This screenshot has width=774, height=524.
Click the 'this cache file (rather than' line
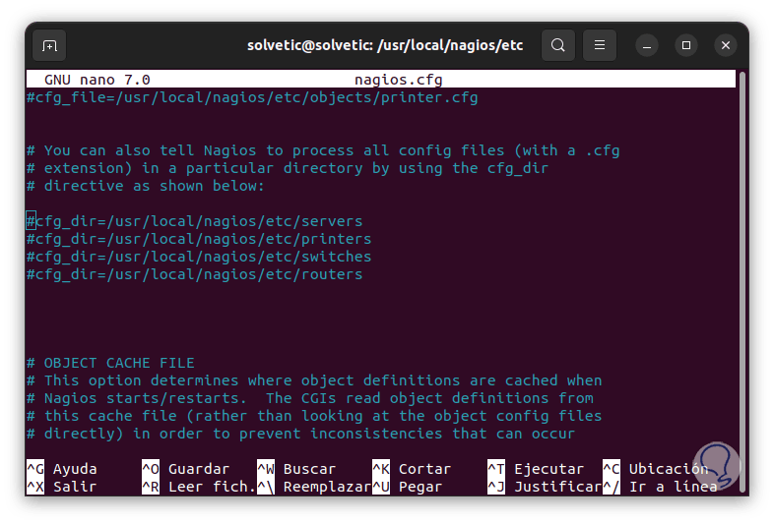(314, 416)
